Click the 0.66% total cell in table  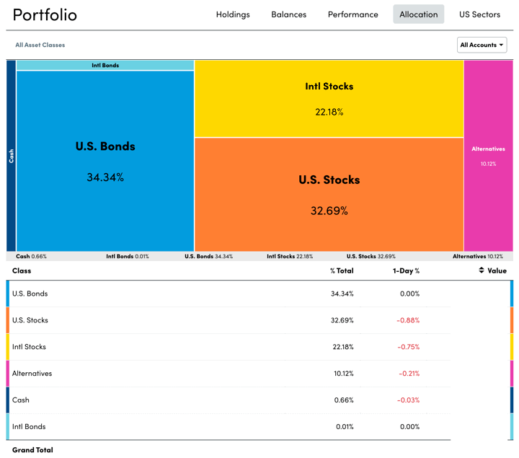(344, 400)
